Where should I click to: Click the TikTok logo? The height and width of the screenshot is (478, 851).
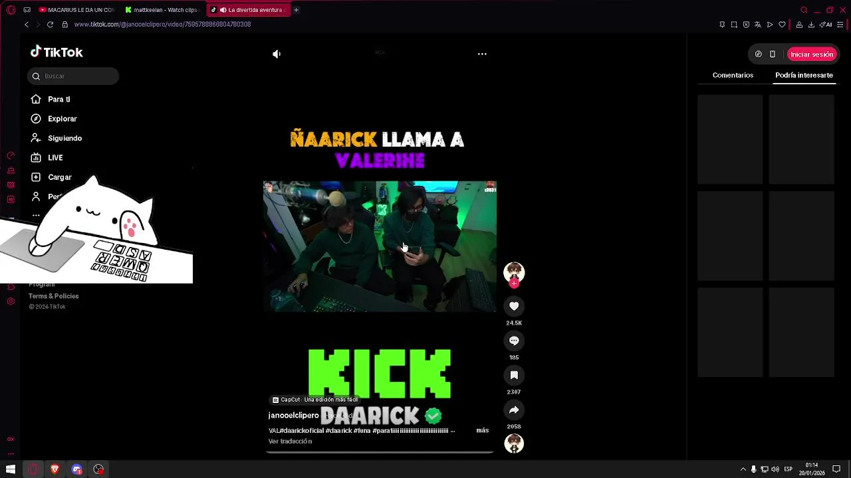click(57, 52)
